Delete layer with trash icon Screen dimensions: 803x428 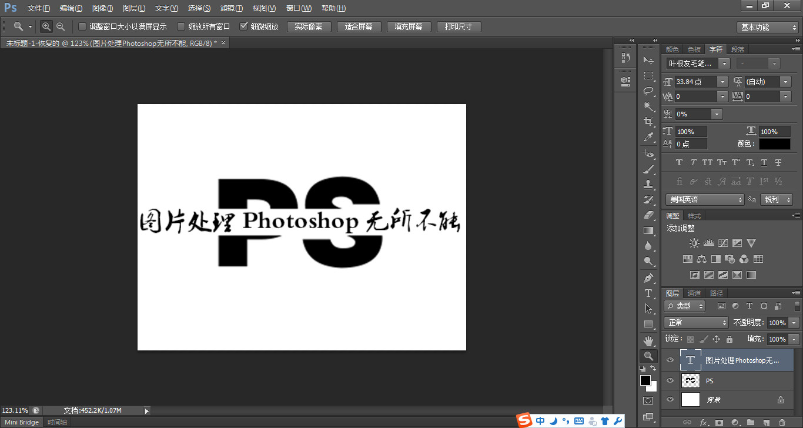(x=782, y=422)
